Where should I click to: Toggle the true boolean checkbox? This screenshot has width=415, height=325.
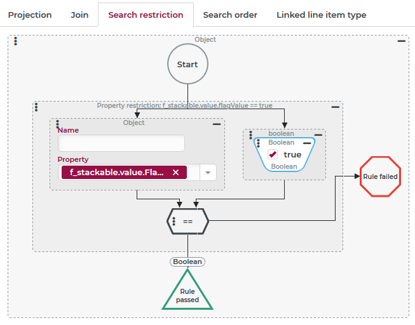click(x=273, y=154)
